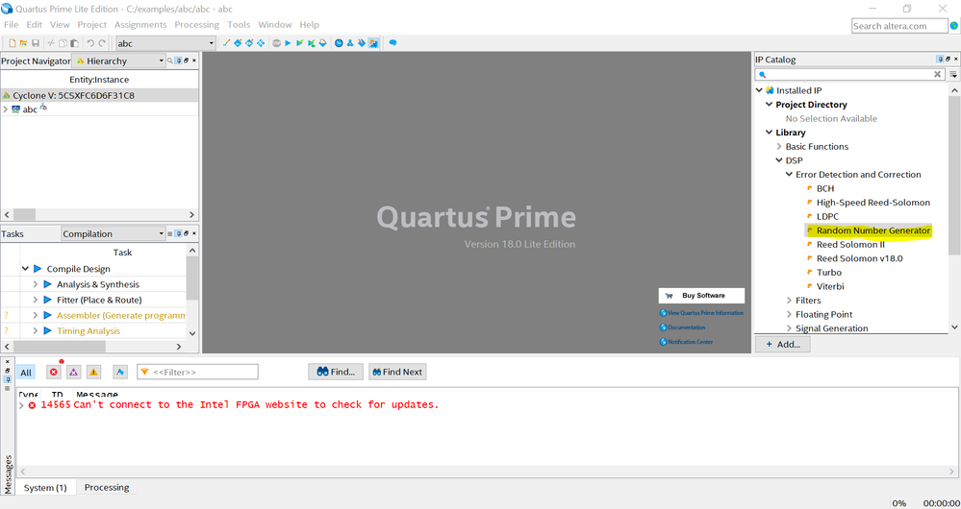Click the Buy Software button
The image size is (961, 509).
point(701,296)
